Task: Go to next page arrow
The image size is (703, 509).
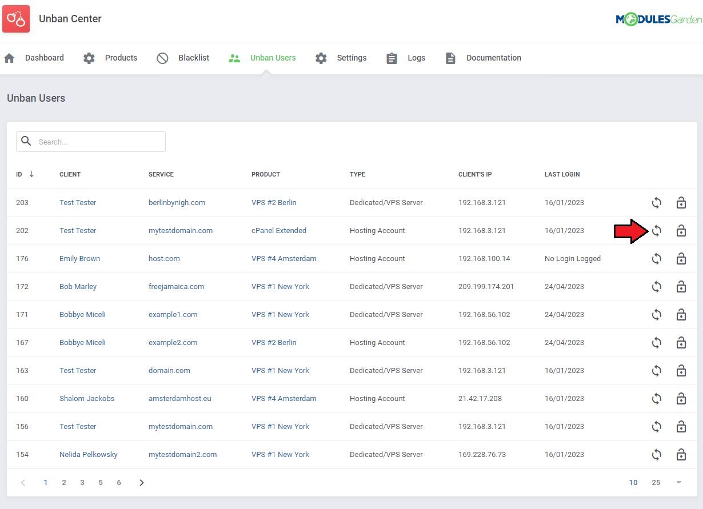Action: pos(142,483)
